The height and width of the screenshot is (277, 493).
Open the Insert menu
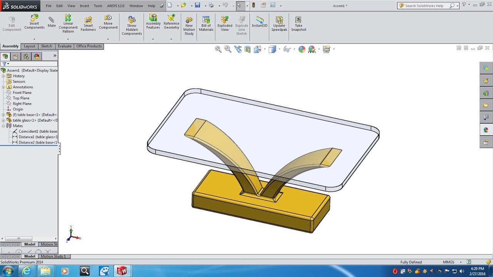tap(84, 6)
